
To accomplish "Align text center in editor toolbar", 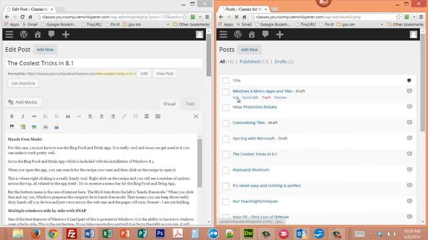I will 102,117.
